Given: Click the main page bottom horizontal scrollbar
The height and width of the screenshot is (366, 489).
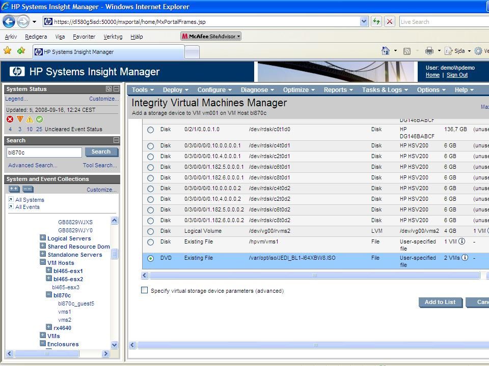Looking at the screenshot, I should (316, 345).
